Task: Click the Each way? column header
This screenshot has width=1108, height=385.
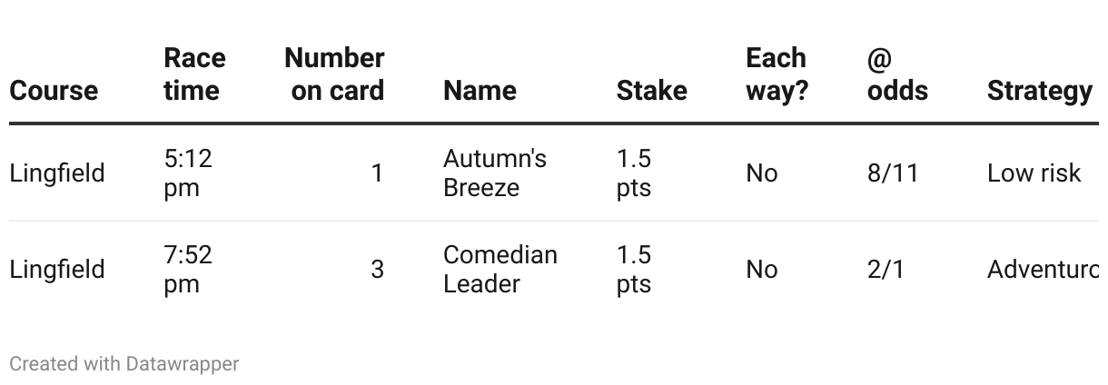Action: (777, 74)
